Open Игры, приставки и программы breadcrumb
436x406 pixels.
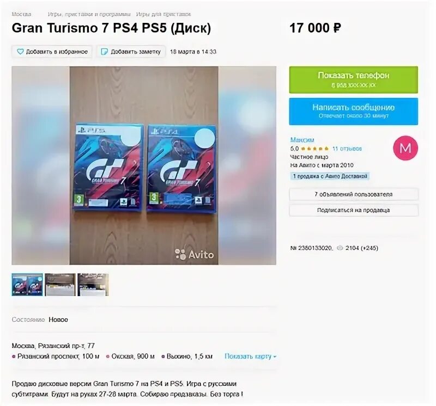(x=89, y=14)
